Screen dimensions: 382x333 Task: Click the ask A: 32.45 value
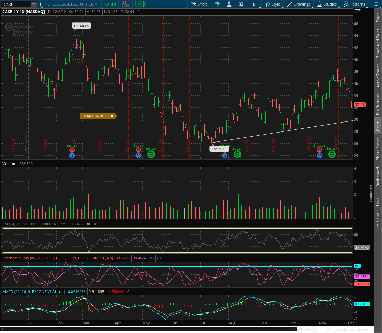pos(140,6)
